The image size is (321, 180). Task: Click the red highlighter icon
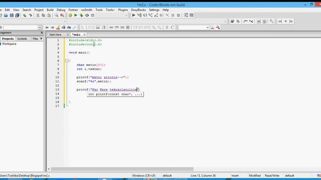click(58, 27)
